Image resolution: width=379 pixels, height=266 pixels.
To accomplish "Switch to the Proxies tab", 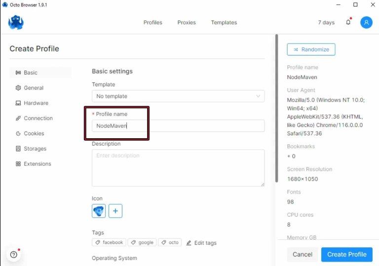I will (x=187, y=23).
